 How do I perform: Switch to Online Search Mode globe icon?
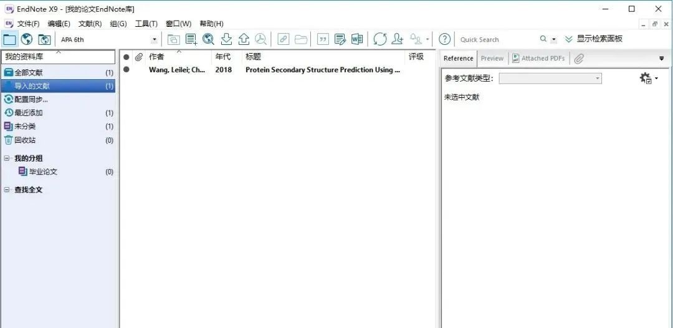tap(27, 39)
